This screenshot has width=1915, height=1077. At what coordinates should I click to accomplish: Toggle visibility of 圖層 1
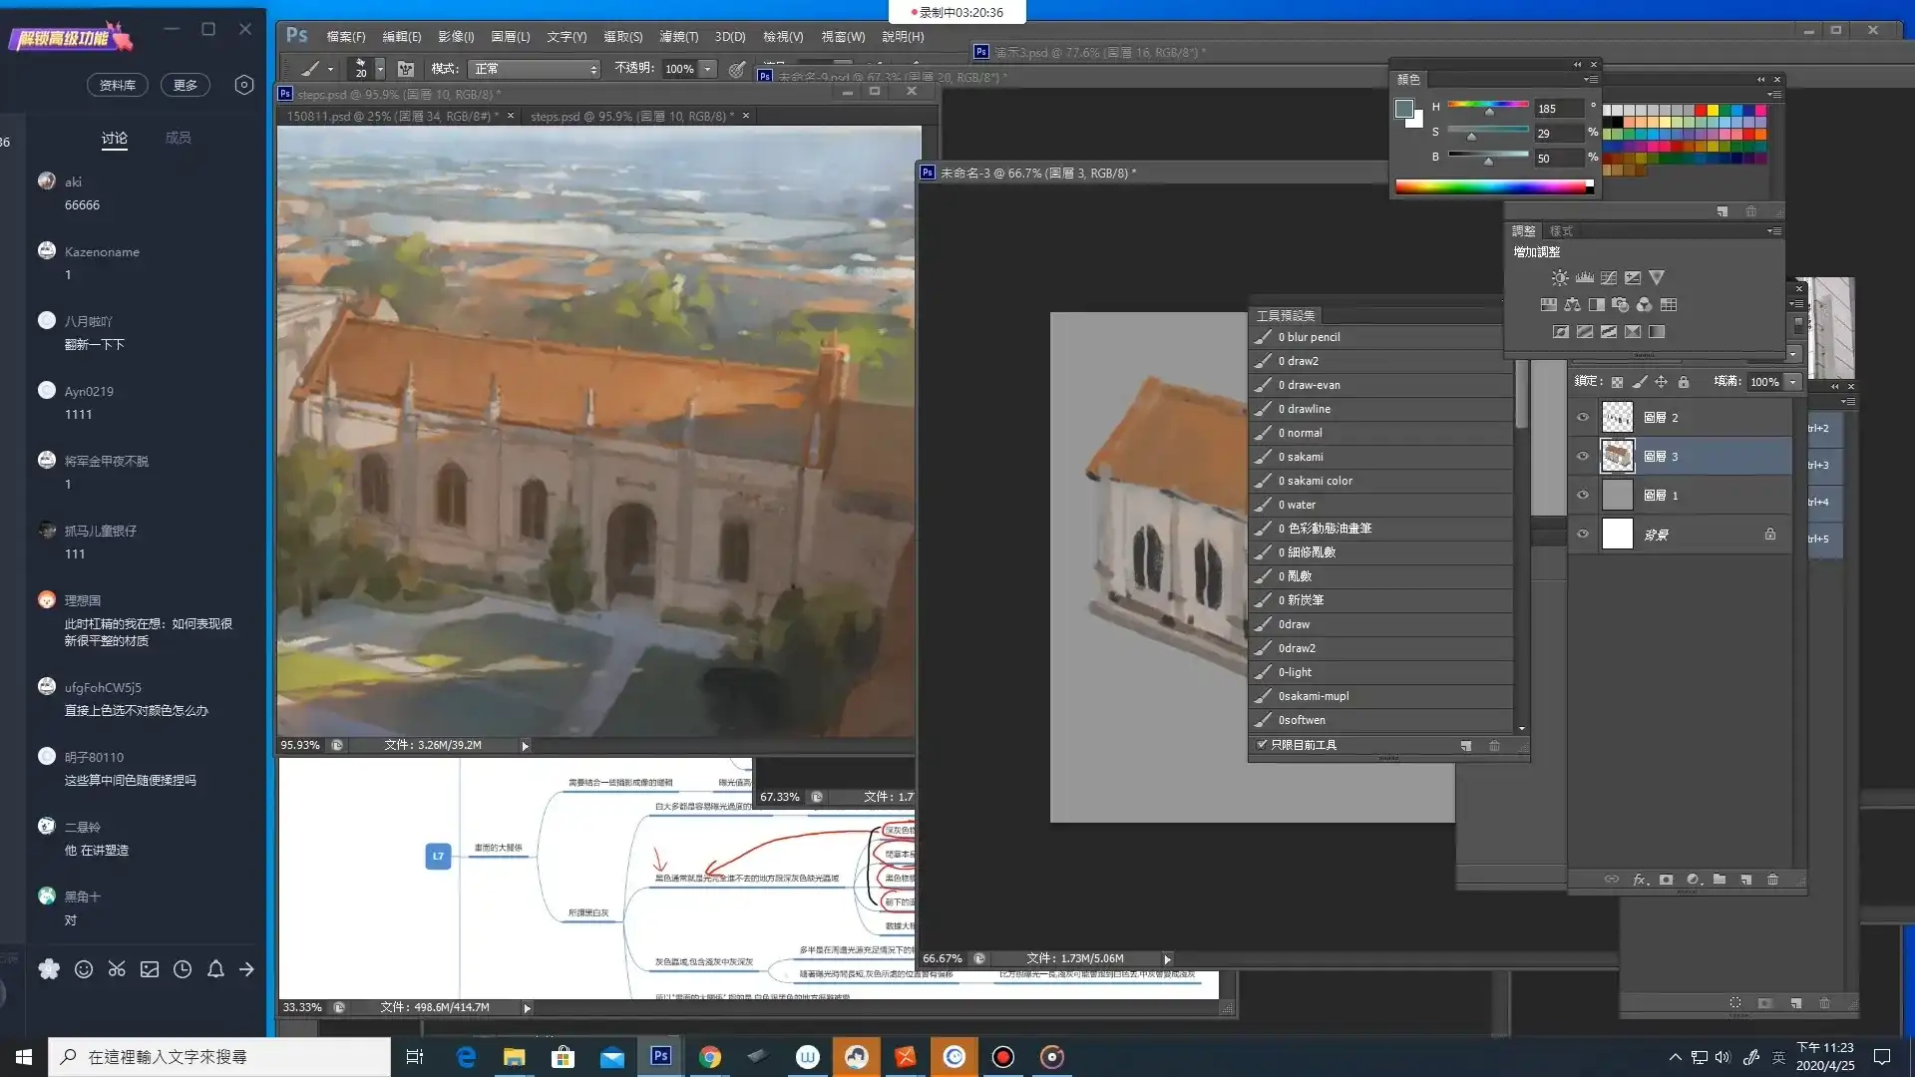coord(1583,496)
